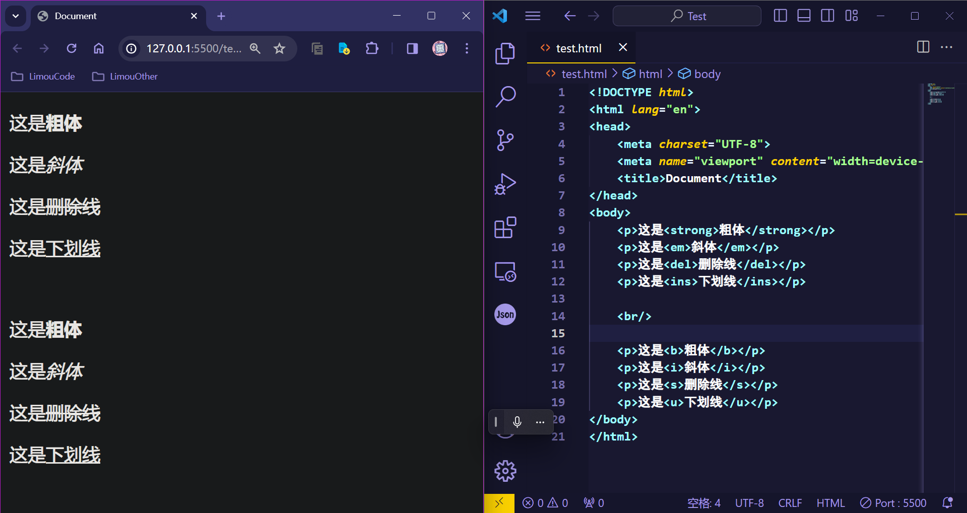This screenshot has height=513, width=967.
Task: Toggle the primary side bar layout
Action: [780, 16]
